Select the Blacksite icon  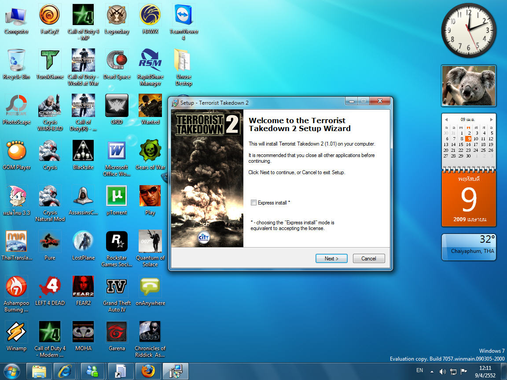coord(83,154)
